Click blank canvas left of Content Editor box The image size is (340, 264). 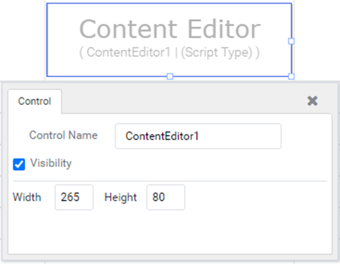tap(23, 40)
